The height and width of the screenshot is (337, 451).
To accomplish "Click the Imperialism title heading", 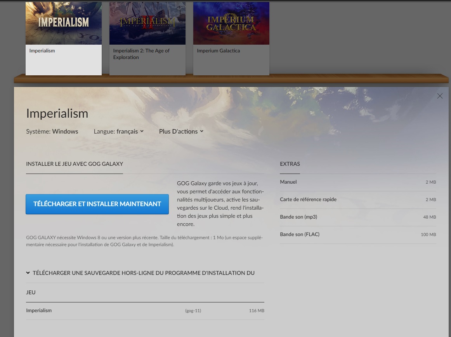I will pos(57,113).
